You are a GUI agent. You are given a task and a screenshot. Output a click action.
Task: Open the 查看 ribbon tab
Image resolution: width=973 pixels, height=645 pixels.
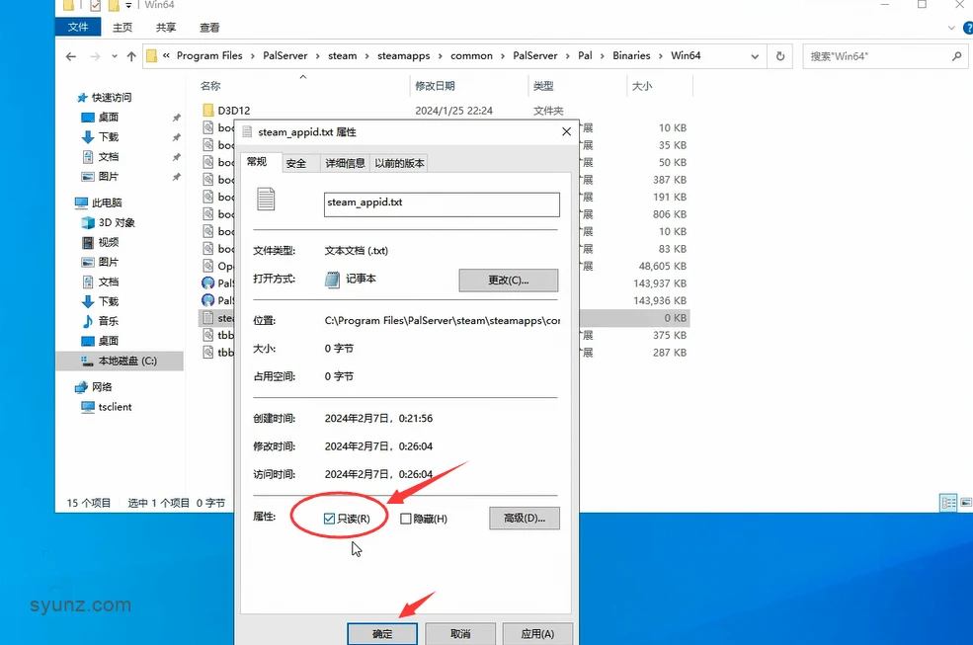(209, 28)
